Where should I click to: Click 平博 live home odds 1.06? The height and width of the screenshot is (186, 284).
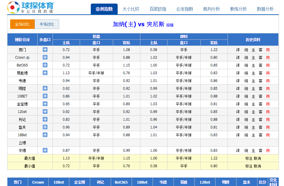point(153,151)
